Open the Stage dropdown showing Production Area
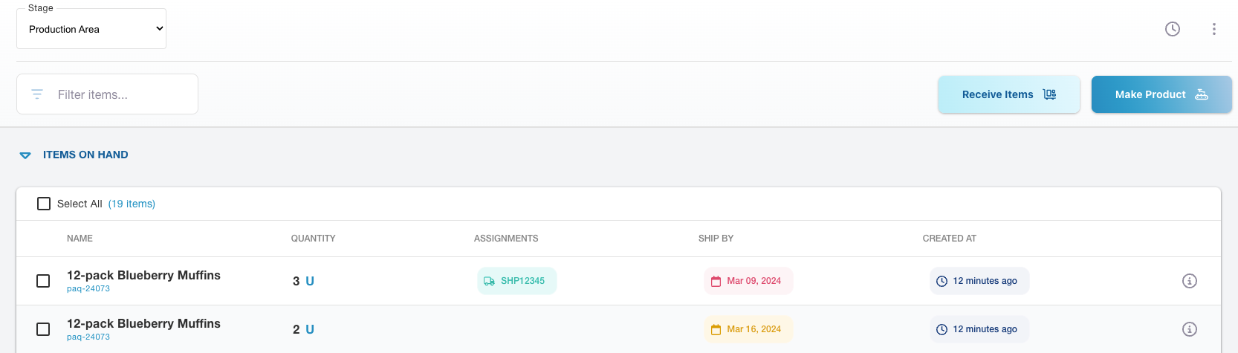The image size is (1238, 353). tap(91, 29)
